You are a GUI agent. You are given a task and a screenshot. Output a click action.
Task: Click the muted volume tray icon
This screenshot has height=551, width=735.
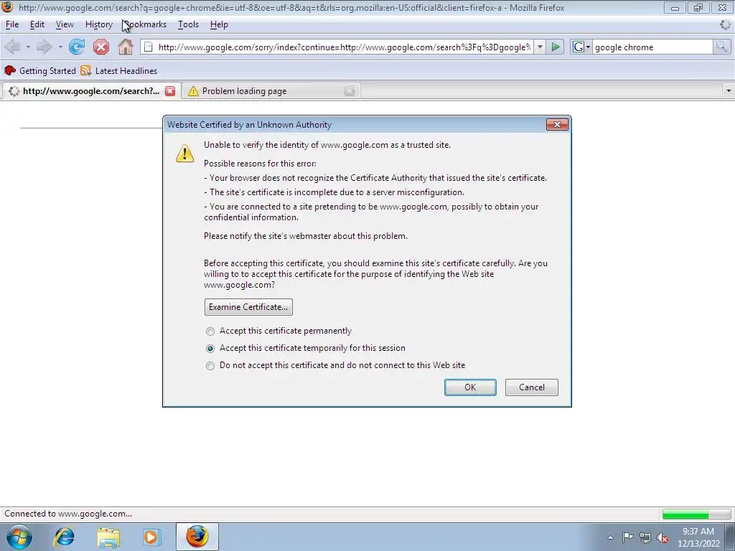[663, 537]
